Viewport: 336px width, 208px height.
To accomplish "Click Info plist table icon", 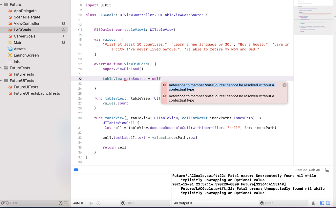I will point(10,62).
